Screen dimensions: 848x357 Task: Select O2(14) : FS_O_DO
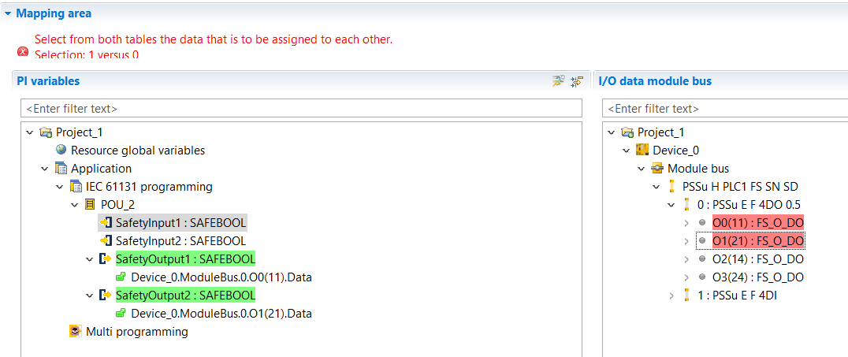coord(757,259)
